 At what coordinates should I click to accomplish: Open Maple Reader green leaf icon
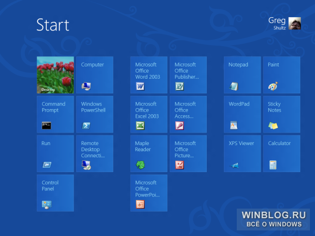coord(140,165)
